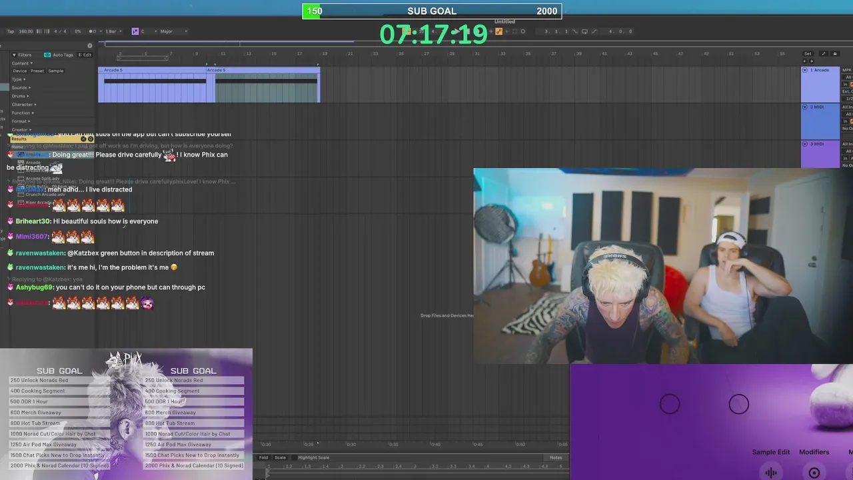The image size is (853, 480).
Task: Open the Notes tab in clip view
Action: click(x=556, y=457)
